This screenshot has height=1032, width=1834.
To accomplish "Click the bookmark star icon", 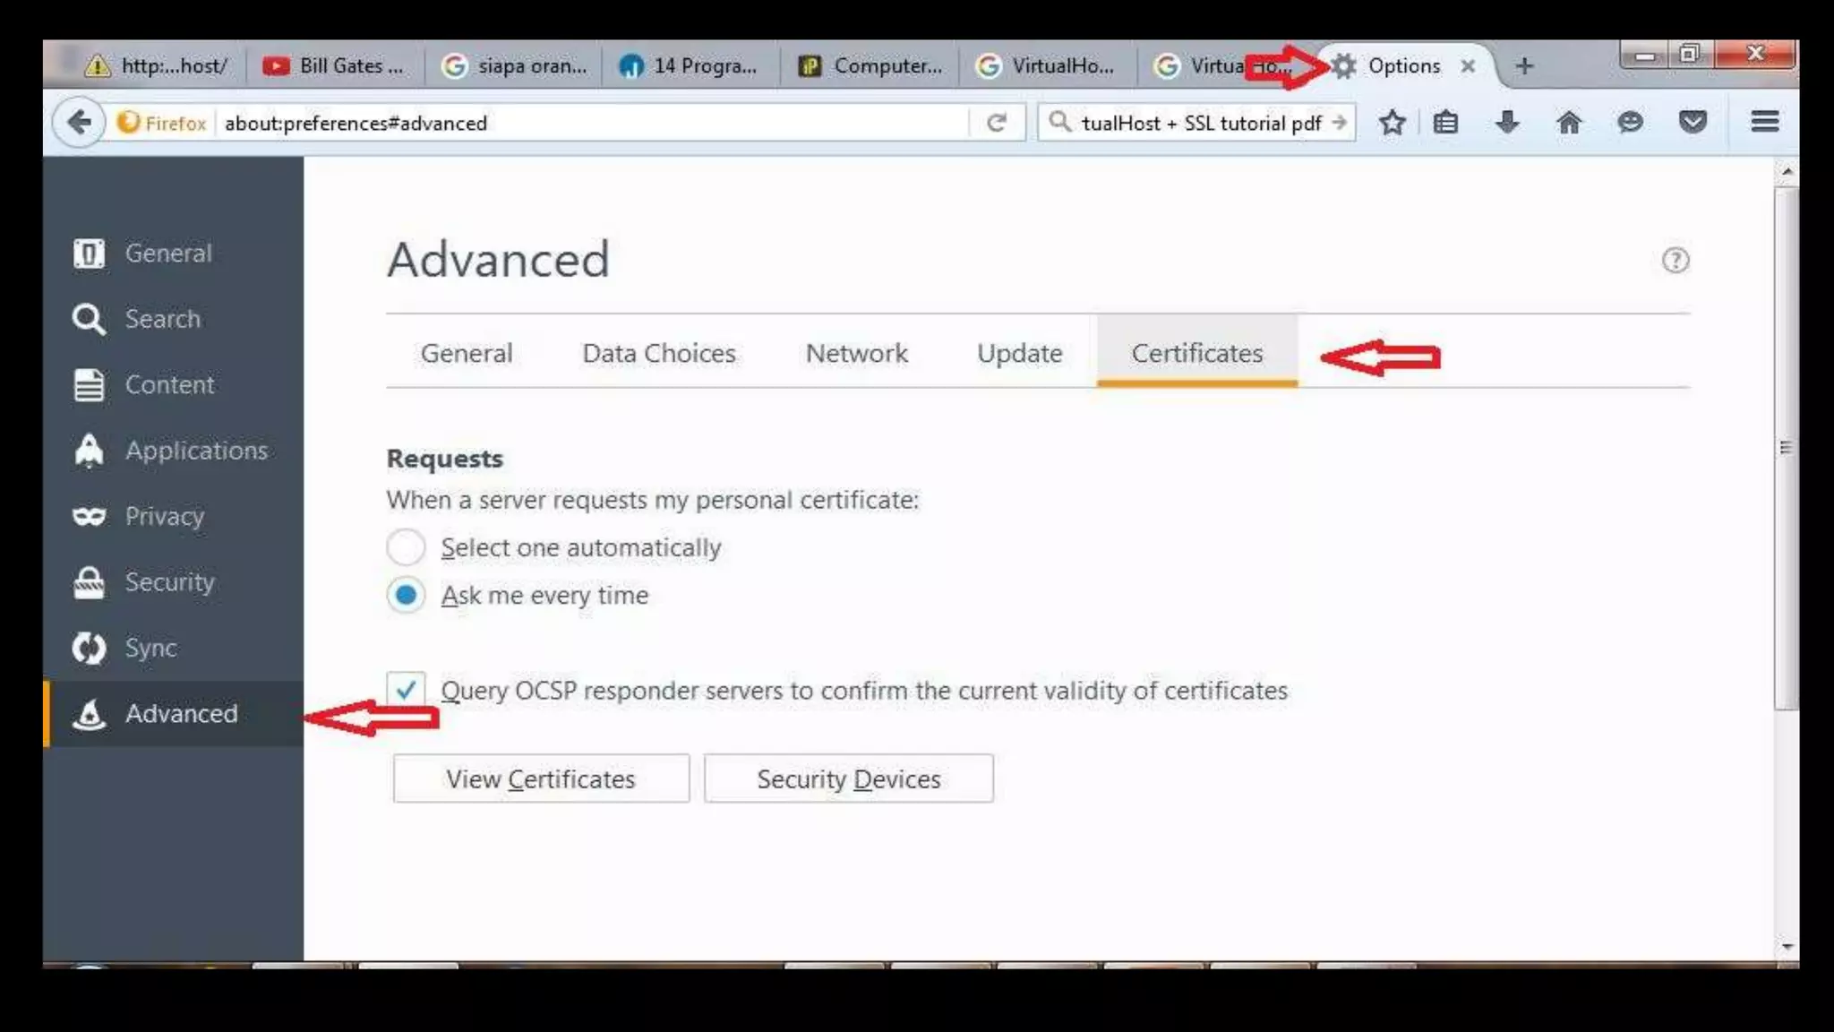I will [x=1392, y=122].
